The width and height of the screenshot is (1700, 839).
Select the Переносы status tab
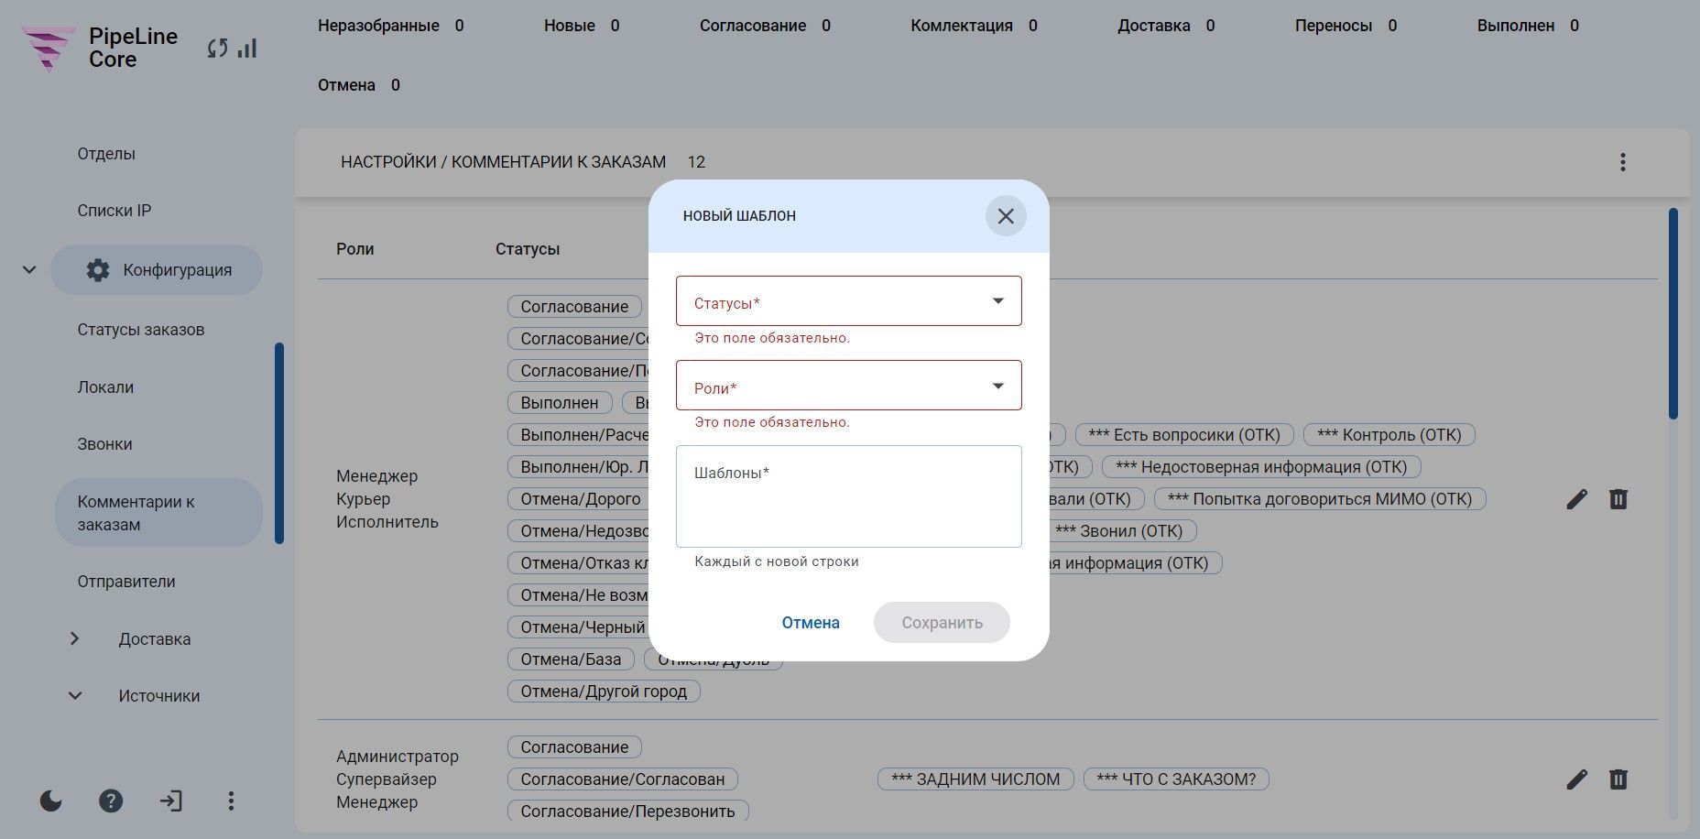tap(1346, 26)
